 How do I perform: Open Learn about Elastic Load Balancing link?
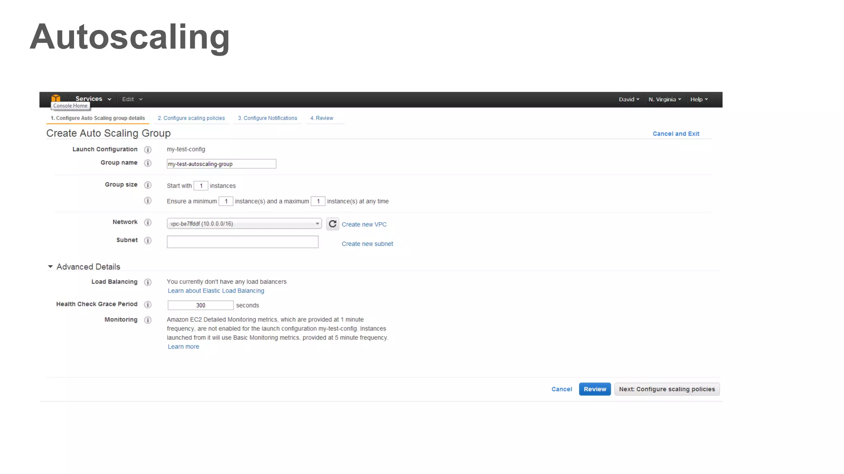[216, 290]
